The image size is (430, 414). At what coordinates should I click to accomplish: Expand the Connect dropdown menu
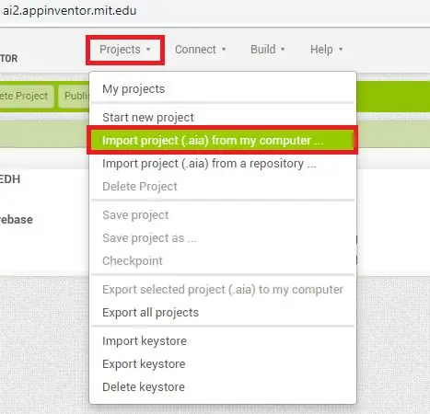(x=201, y=50)
